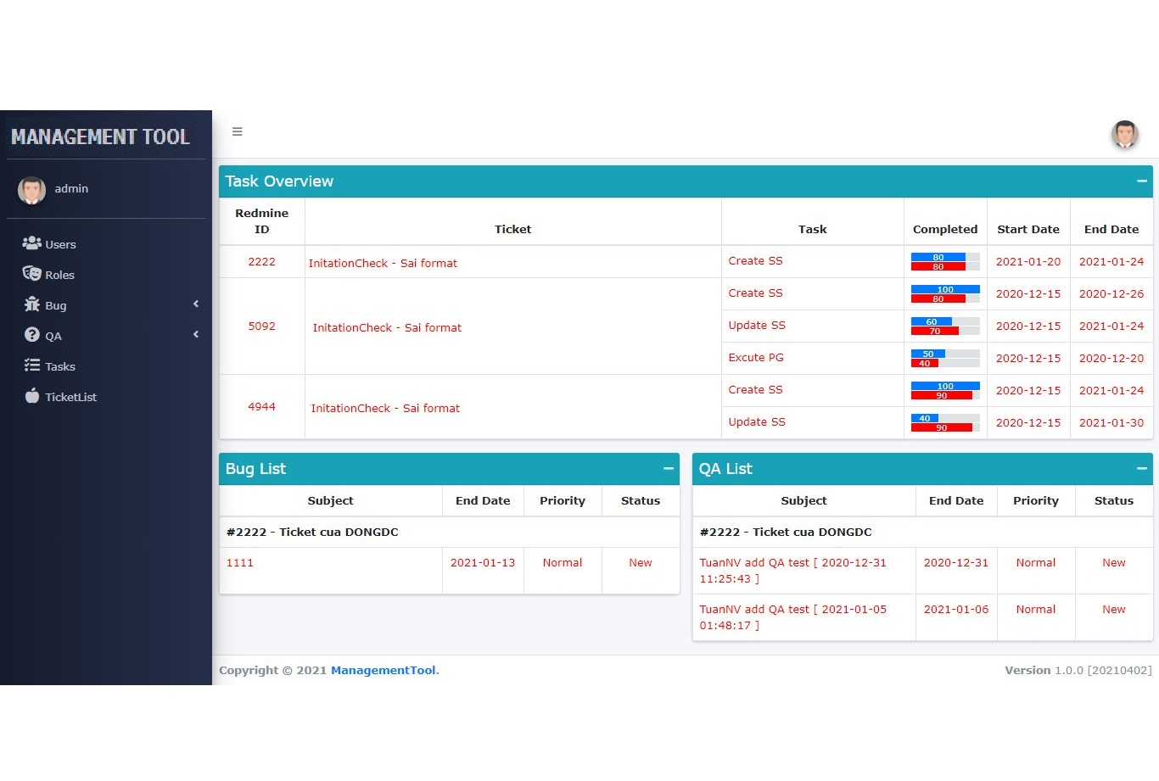Expand the Bug submenu chevron

[x=196, y=304]
